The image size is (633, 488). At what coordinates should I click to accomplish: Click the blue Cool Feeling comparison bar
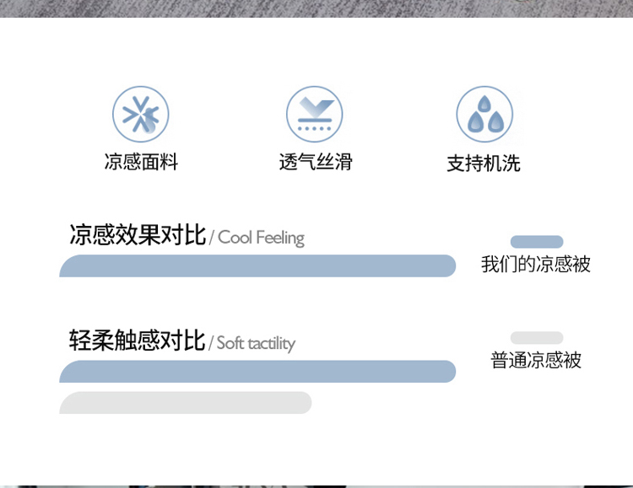click(257, 265)
